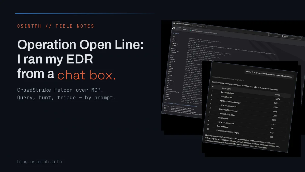Click the 'encrypt' command in the help list

(x=174, y=46)
